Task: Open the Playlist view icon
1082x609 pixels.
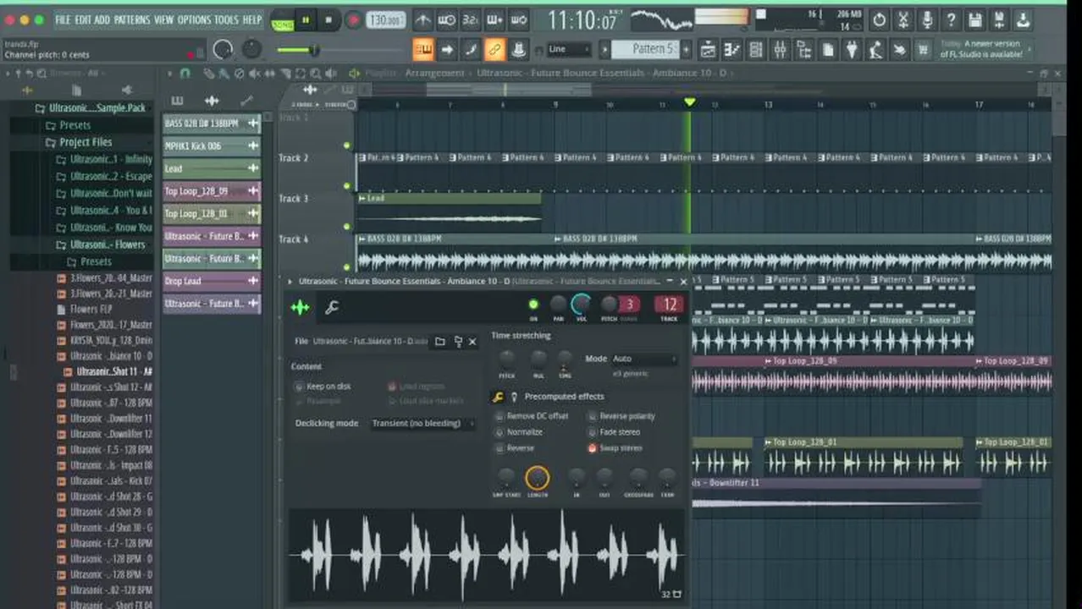Action: [x=709, y=50]
